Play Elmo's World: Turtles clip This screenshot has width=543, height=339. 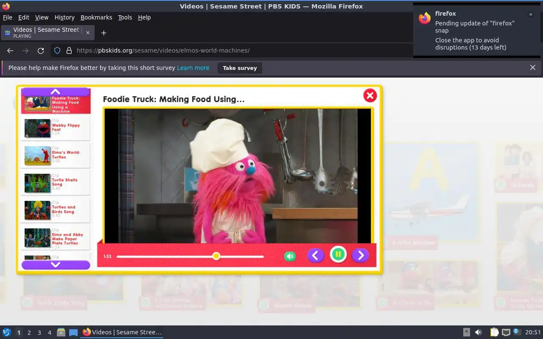pos(56,155)
